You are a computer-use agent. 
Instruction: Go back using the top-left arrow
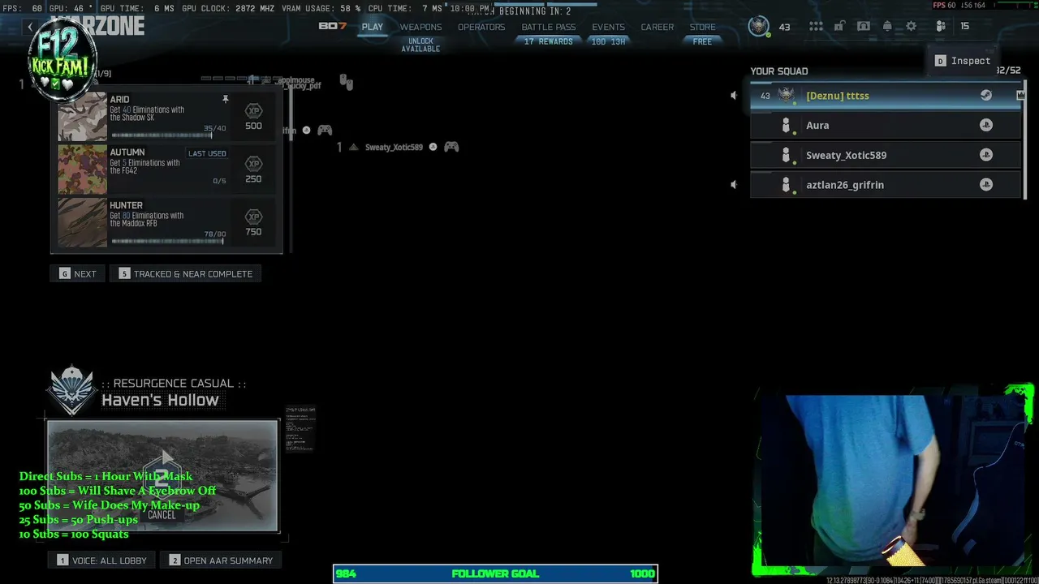pyautogui.click(x=30, y=27)
